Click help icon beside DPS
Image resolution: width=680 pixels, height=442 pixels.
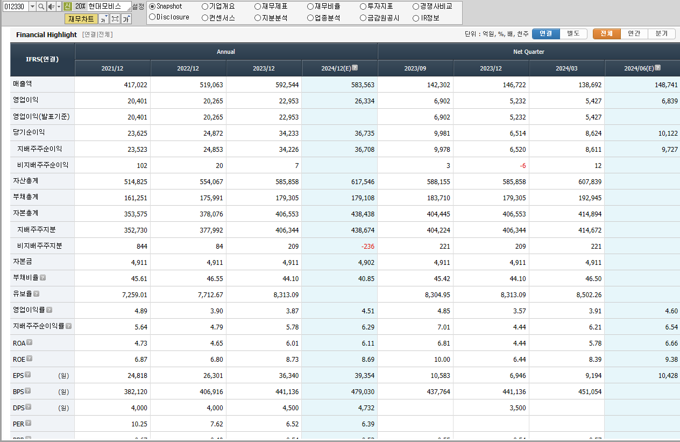28,407
